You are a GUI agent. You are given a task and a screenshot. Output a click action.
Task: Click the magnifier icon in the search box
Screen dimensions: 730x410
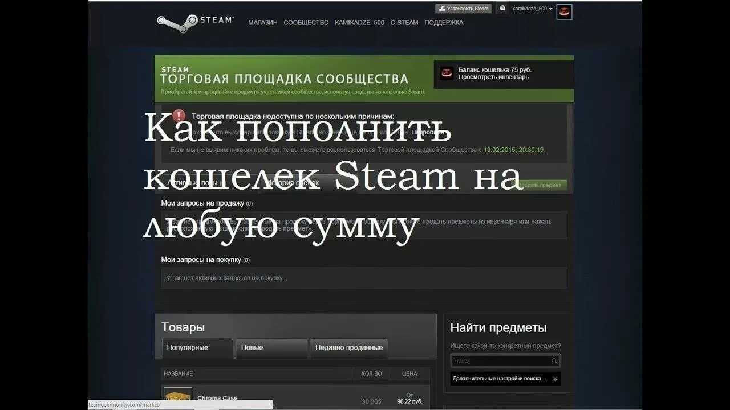coord(554,360)
